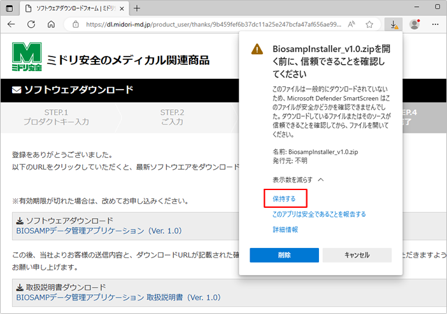Click download icon beside 取扱説明書ダウンロード heading
Viewport: 447px width, 314px height.
[x=20, y=287]
